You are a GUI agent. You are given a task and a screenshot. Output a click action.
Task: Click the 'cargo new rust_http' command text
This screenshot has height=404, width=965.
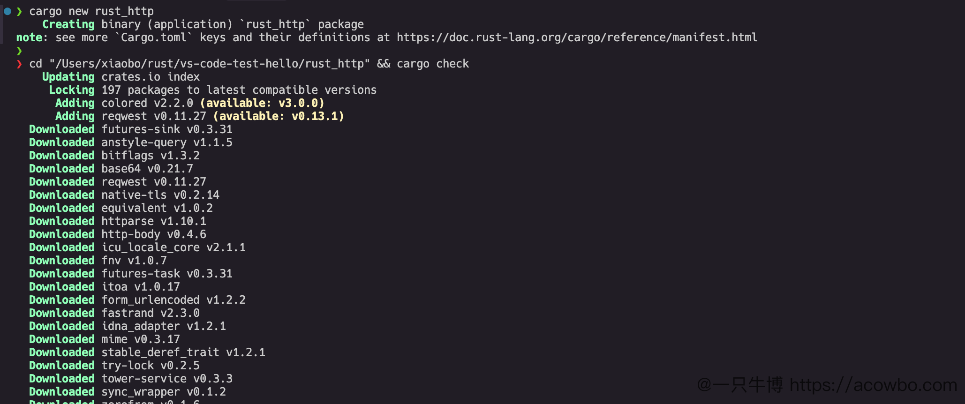click(x=91, y=11)
